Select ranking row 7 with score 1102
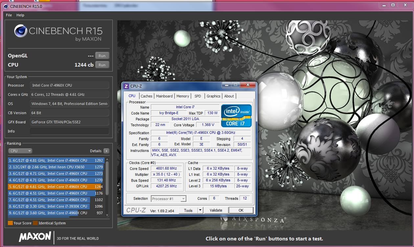 56,200
